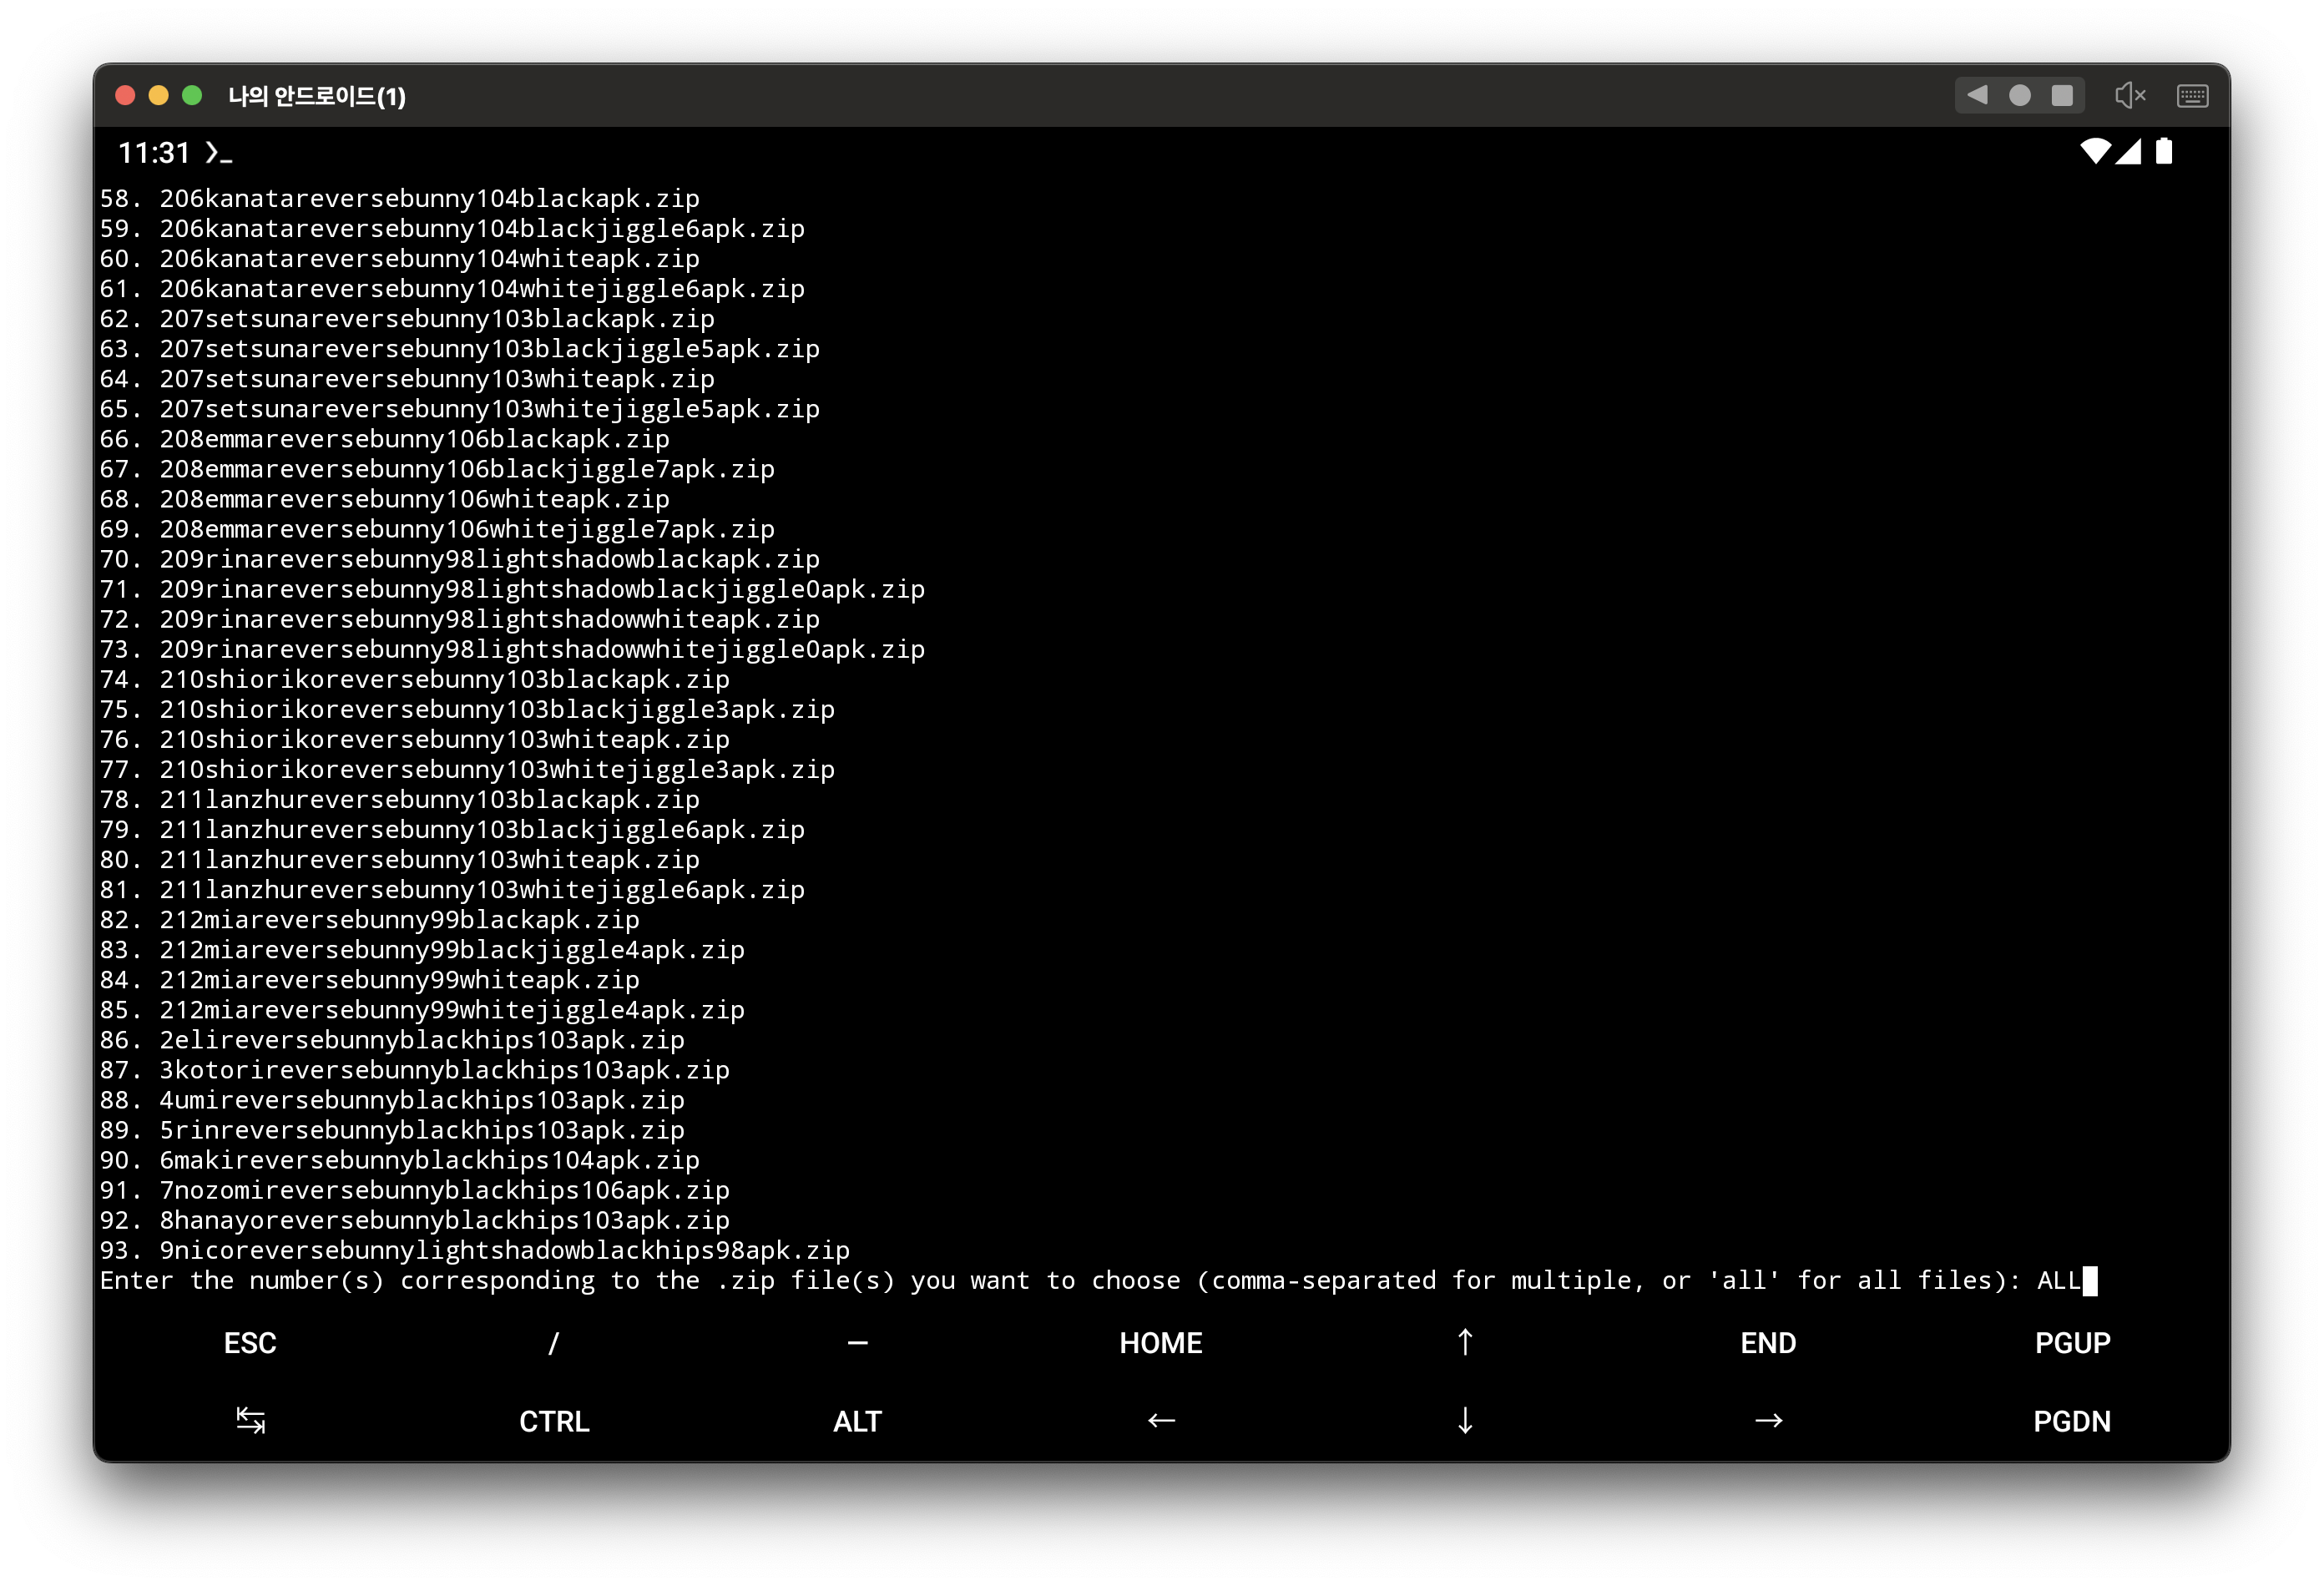Screen dimensions: 2324x1586
Task: Tap the terminal prompt icon in status bar
Action: coord(218,153)
